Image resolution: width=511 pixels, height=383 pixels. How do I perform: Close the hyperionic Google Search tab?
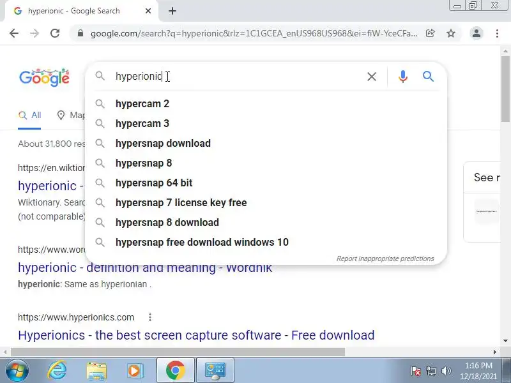(x=148, y=11)
